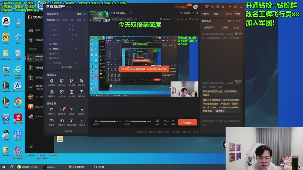Switch to 在线用户 online users tab

[209, 28]
